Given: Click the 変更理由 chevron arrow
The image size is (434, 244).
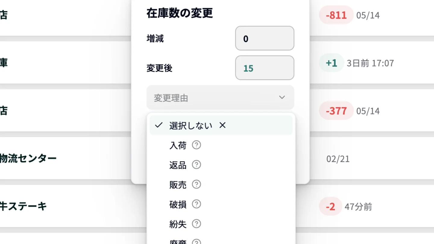Looking at the screenshot, I should [282, 98].
